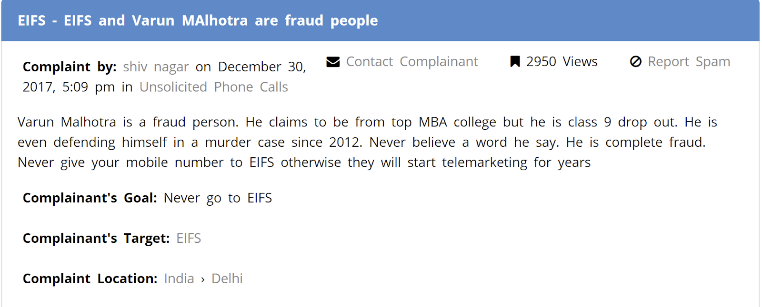The height and width of the screenshot is (307, 762).
Task: Click the envelope icon beside Contact Complainant
Action: 333,62
